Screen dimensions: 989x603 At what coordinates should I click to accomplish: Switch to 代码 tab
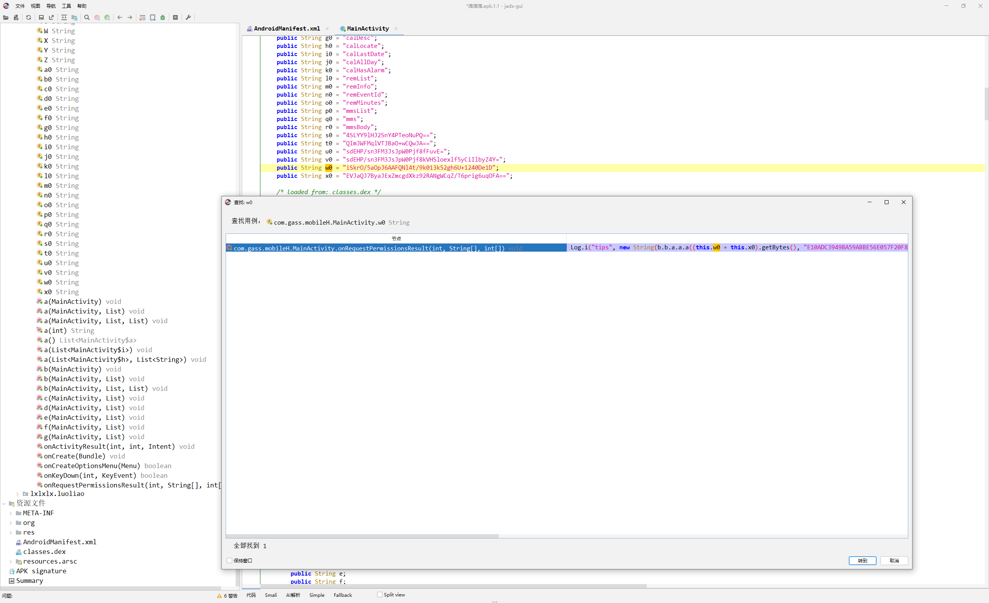(251, 595)
